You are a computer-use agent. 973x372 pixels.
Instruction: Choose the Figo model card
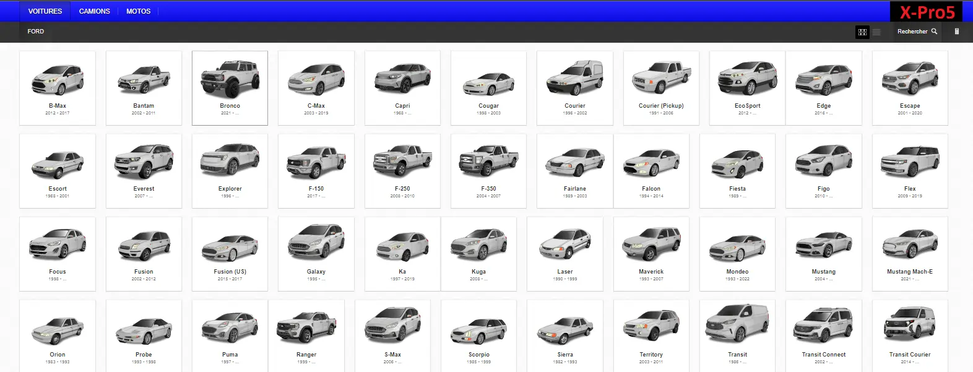click(824, 171)
